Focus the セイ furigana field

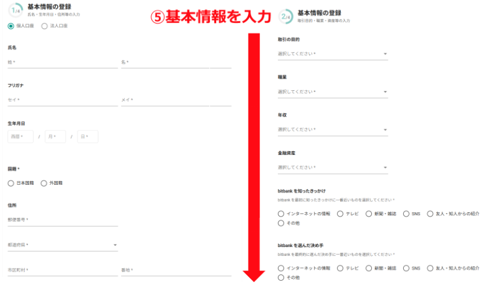63,100
